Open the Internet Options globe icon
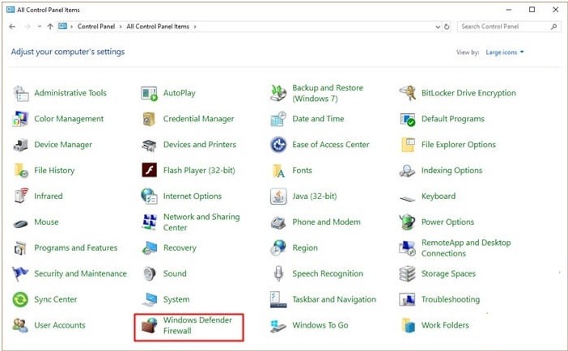The width and height of the screenshot is (568, 351). [x=149, y=197]
